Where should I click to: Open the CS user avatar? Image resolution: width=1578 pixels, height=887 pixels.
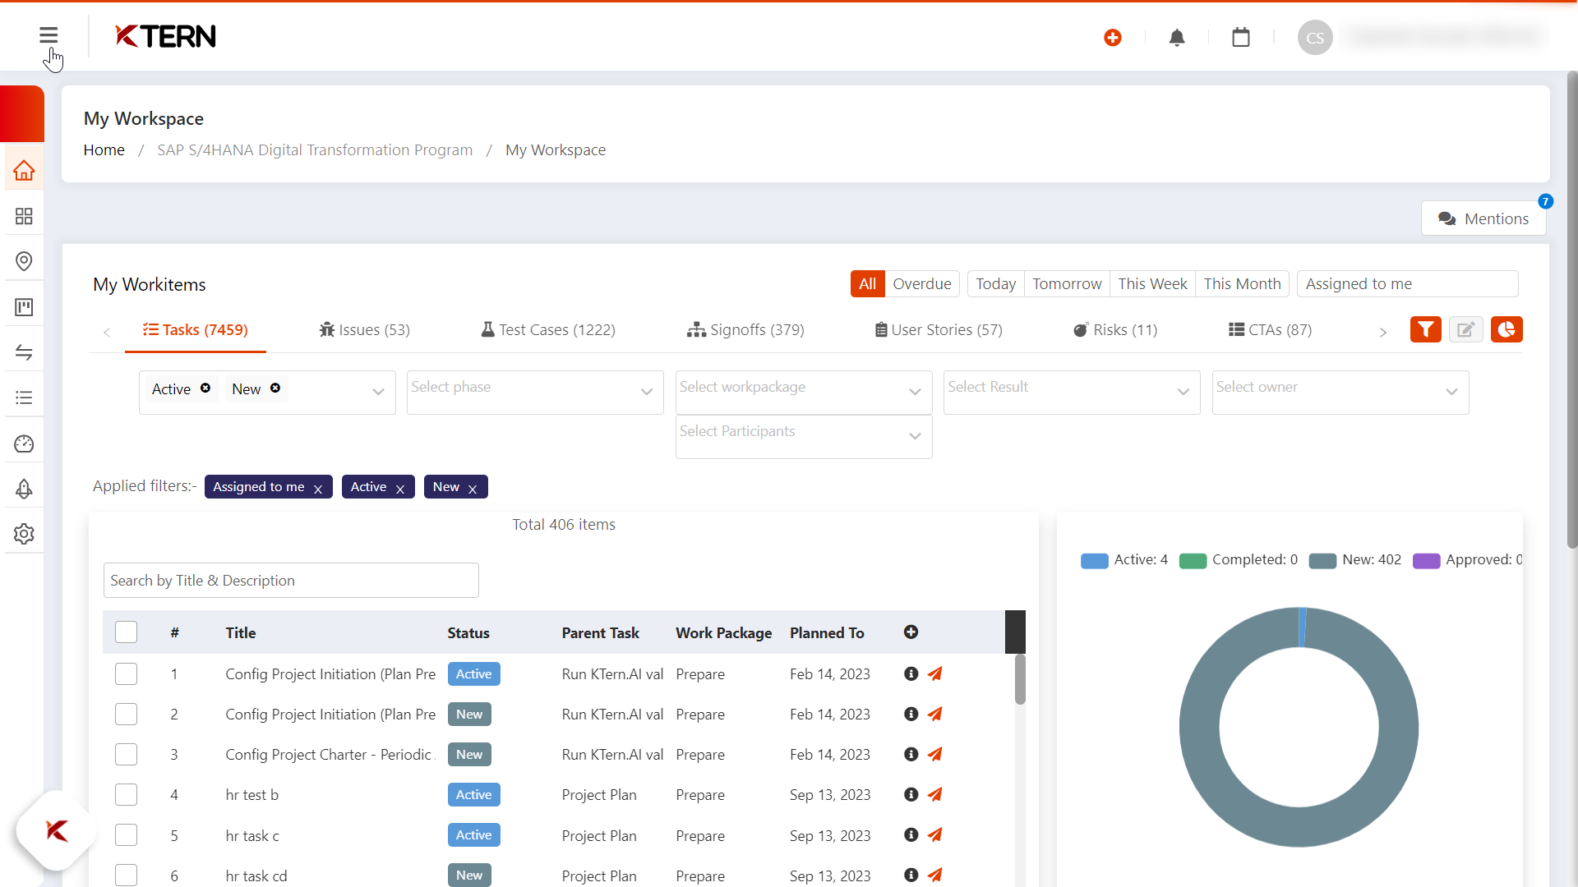(x=1315, y=38)
